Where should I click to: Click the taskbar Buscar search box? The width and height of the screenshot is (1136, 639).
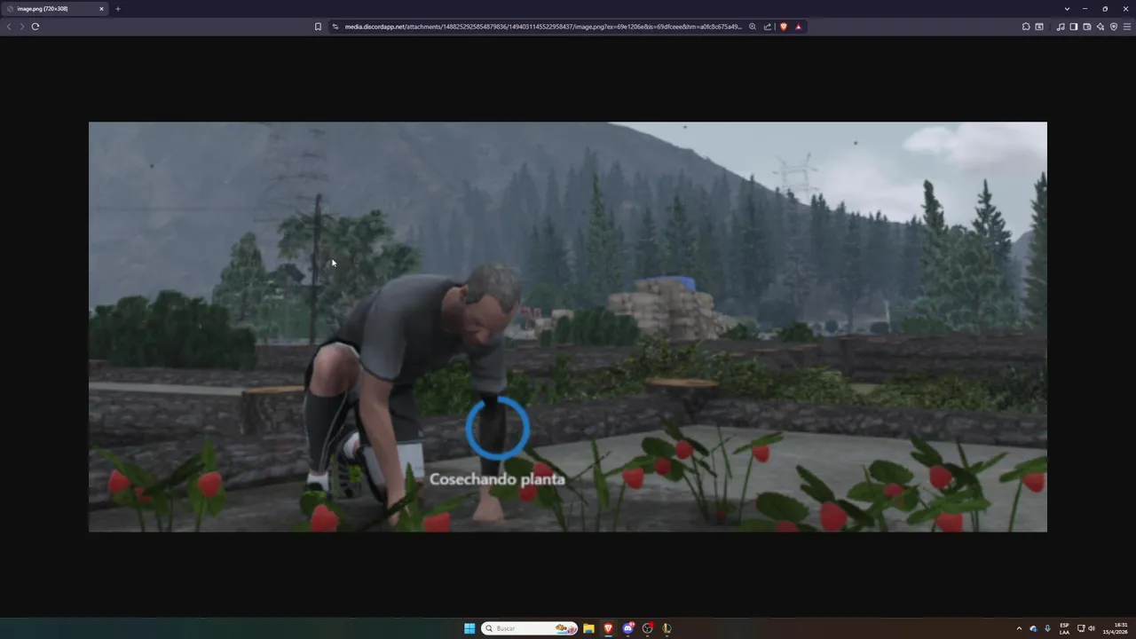530,628
